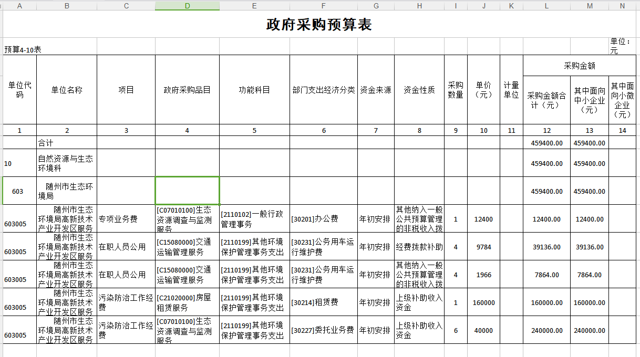This screenshot has width=640, height=357.
Task: Select the 项目 header cell
Action: [x=126, y=90]
